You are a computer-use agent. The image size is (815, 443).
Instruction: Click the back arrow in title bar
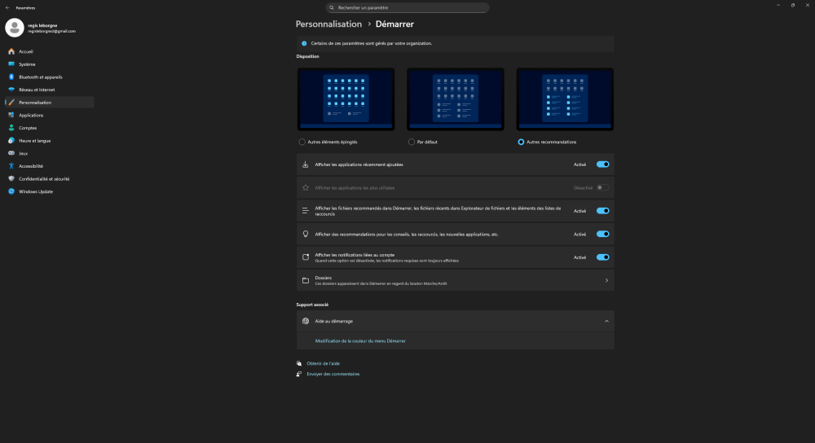point(7,7)
